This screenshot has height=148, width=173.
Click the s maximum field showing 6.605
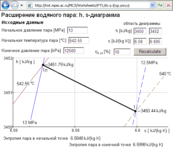click(155, 41)
